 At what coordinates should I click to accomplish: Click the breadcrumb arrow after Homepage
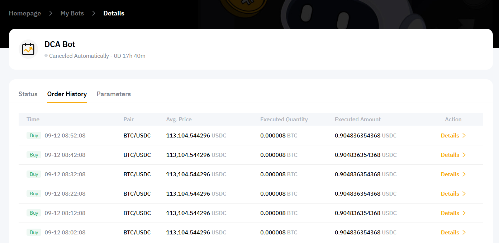click(51, 13)
